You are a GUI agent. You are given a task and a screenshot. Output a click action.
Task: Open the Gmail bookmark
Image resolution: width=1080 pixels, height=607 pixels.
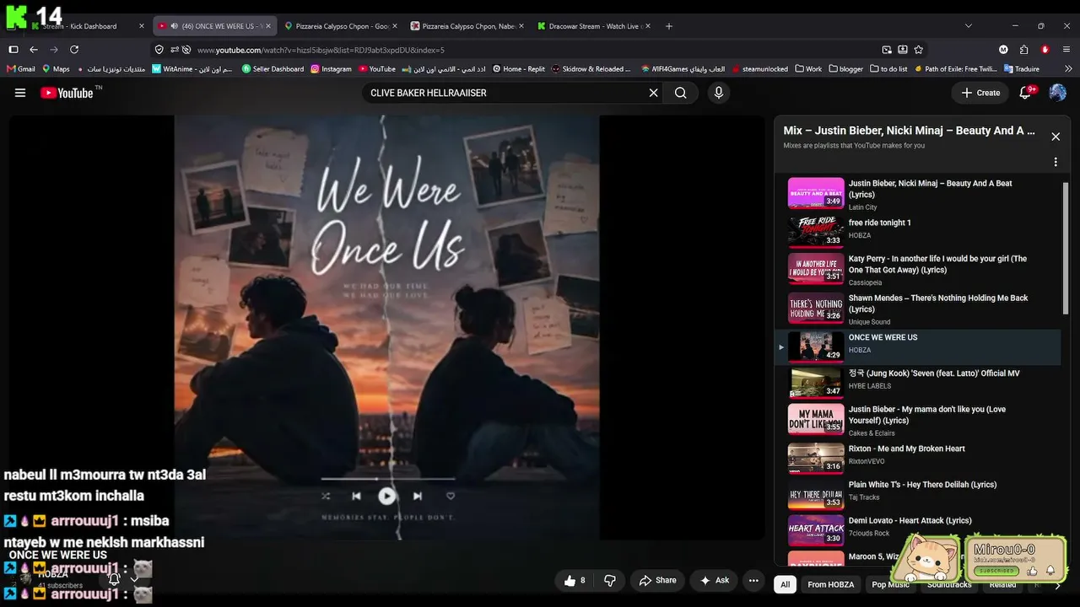pos(21,69)
